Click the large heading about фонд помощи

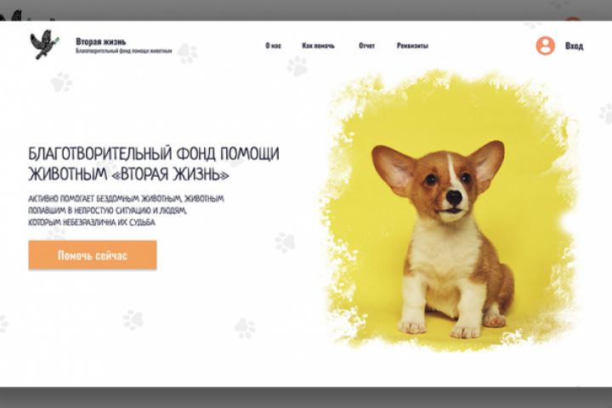[154, 163]
